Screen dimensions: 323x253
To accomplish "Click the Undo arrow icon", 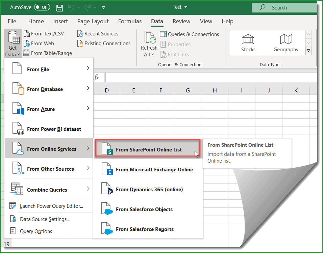I will (x=71, y=8).
